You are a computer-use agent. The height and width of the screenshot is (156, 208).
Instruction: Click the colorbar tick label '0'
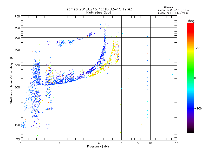click(x=195, y=78)
